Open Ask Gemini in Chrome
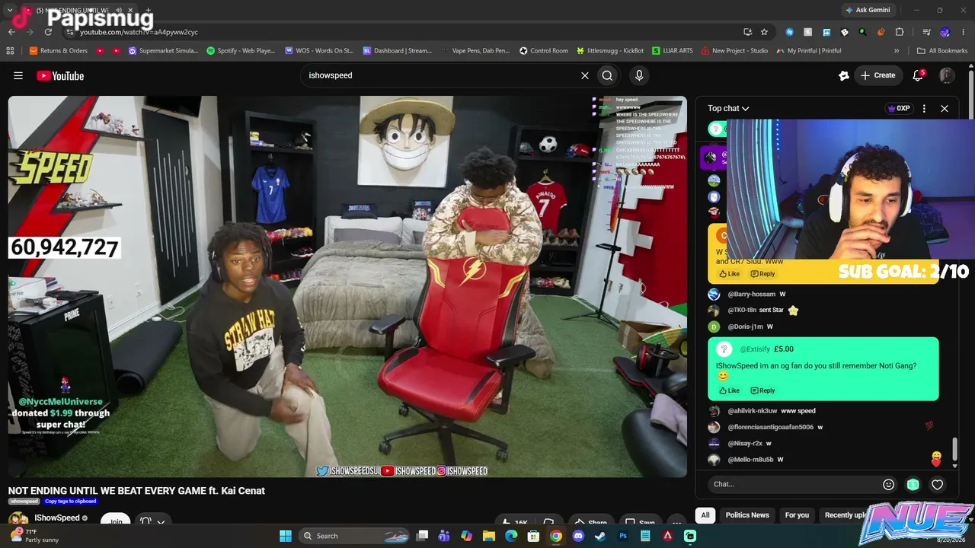 coord(867,10)
